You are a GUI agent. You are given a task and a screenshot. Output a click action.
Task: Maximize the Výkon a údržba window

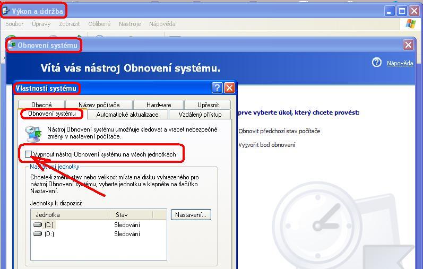[x=402, y=11]
